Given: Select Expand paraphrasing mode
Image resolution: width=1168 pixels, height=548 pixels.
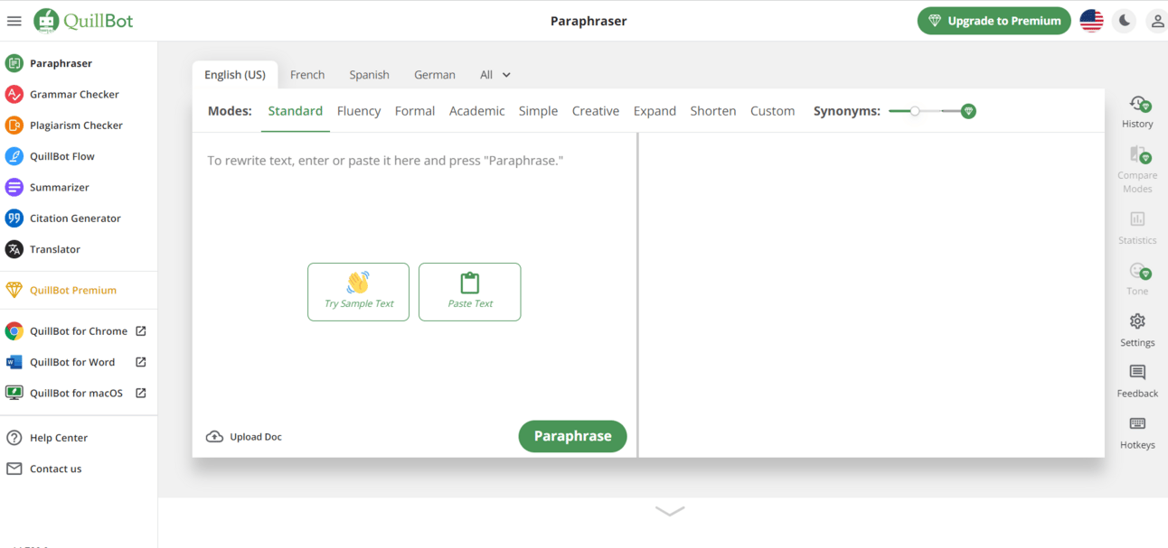Looking at the screenshot, I should tap(655, 111).
